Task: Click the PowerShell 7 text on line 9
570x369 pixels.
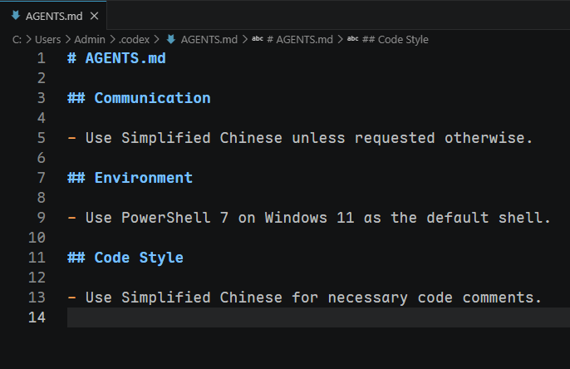Action: pos(174,218)
